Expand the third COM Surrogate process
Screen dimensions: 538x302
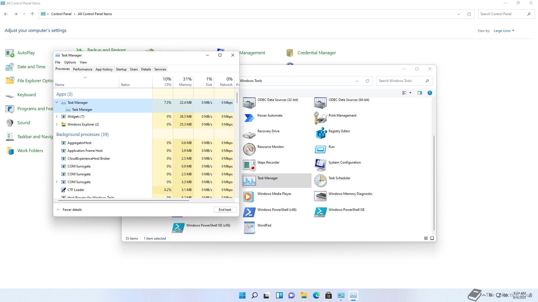tap(57, 182)
